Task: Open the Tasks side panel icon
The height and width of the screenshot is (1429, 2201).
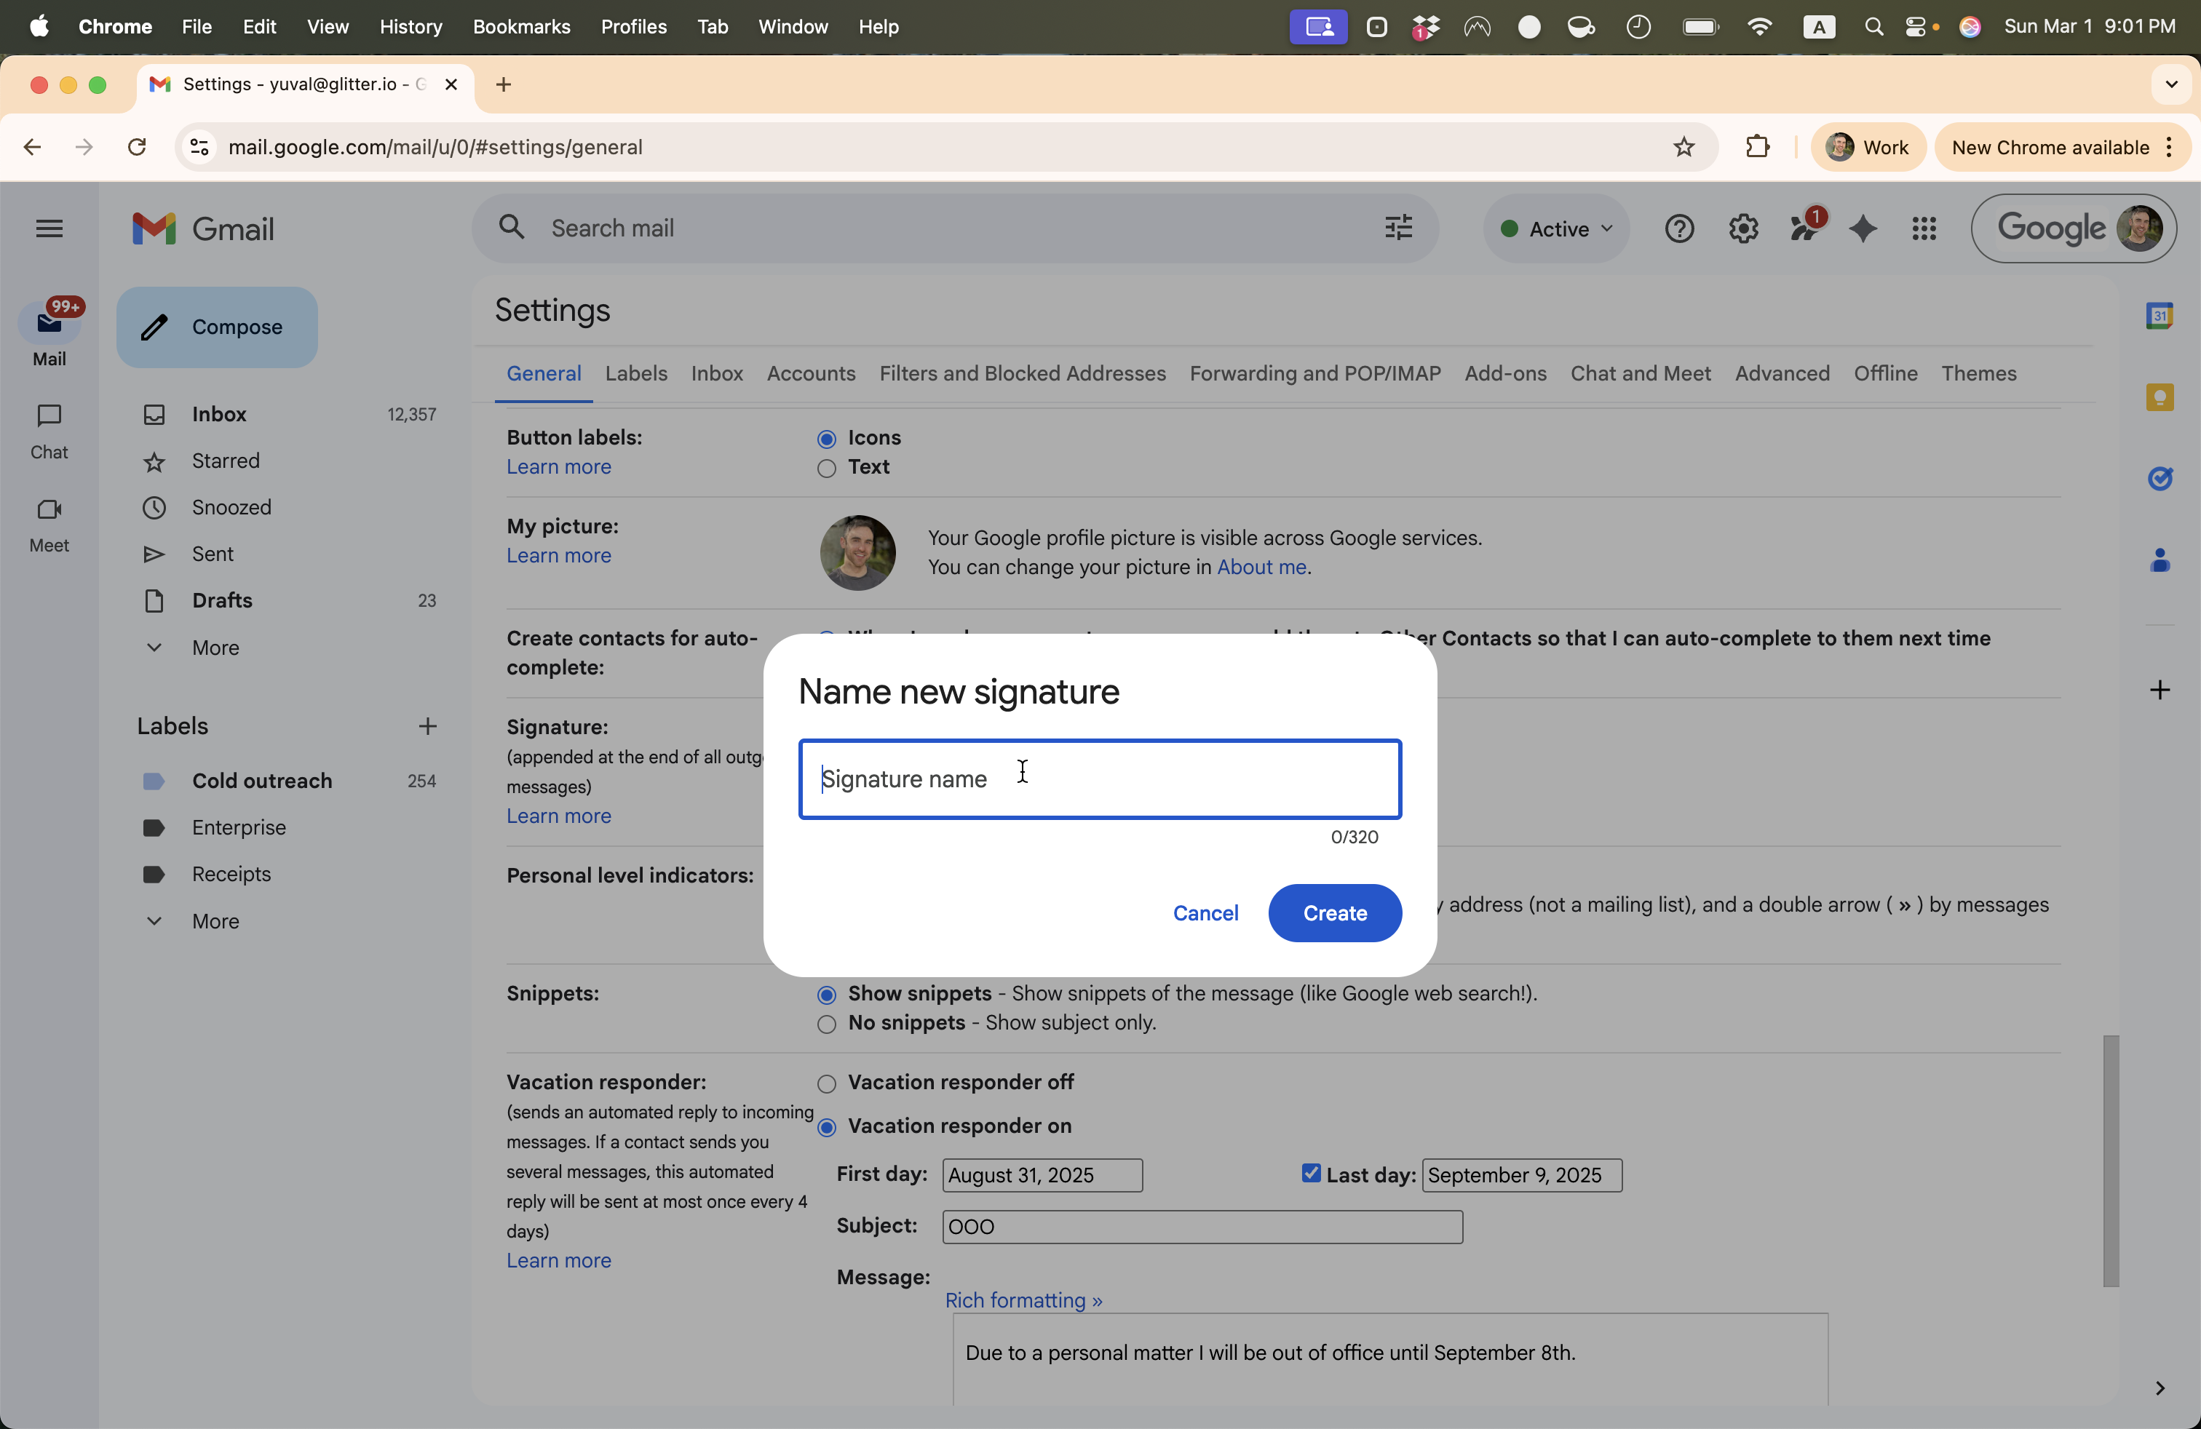Action: 2159,478
